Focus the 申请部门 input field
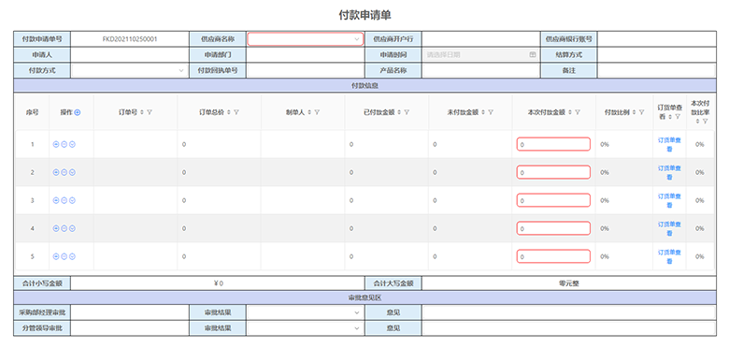 point(305,54)
